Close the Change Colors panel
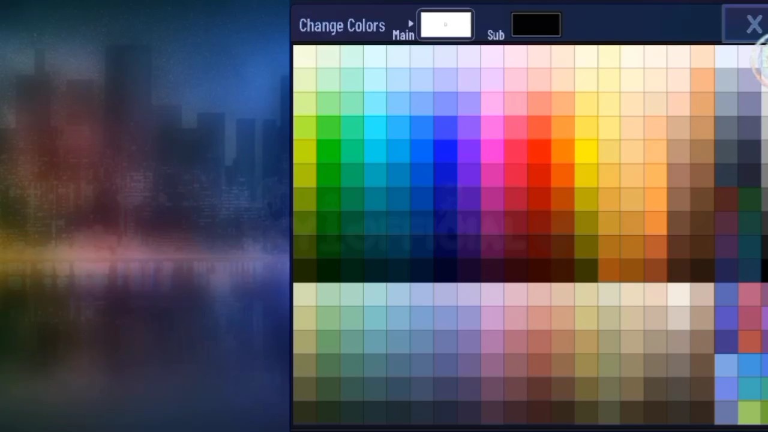 tap(753, 25)
